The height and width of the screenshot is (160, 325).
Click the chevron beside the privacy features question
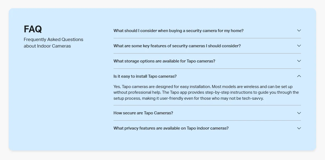299,128
